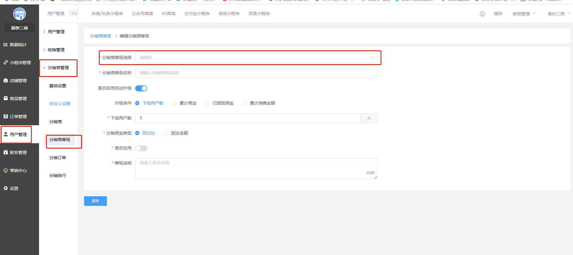Click 用户管理 person icon in sidebar
This screenshot has width=573, height=255.
point(6,134)
